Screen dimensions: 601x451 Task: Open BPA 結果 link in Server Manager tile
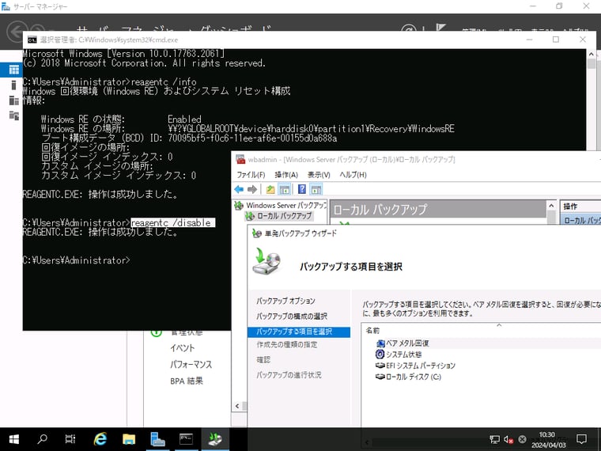187,381
